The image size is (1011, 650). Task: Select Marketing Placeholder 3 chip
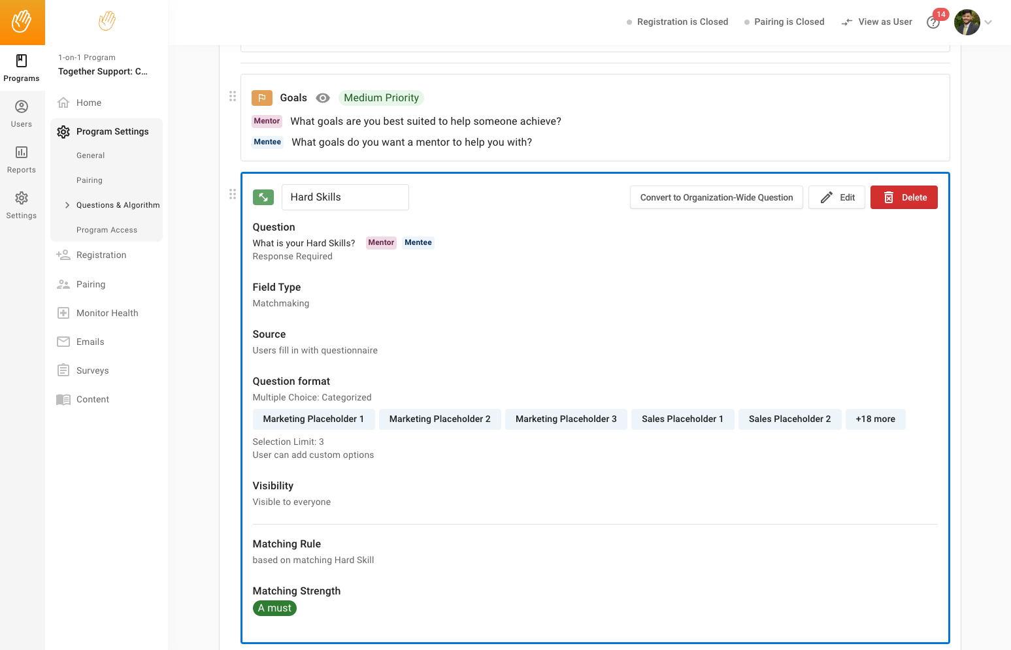566,419
